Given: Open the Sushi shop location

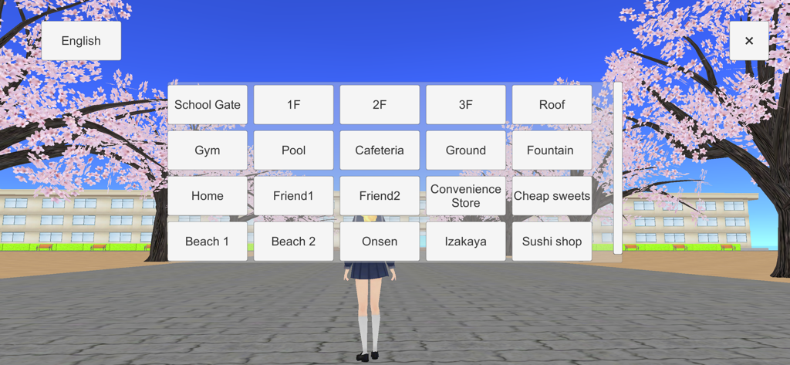Looking at the screenshot, I should click(552, 242).
